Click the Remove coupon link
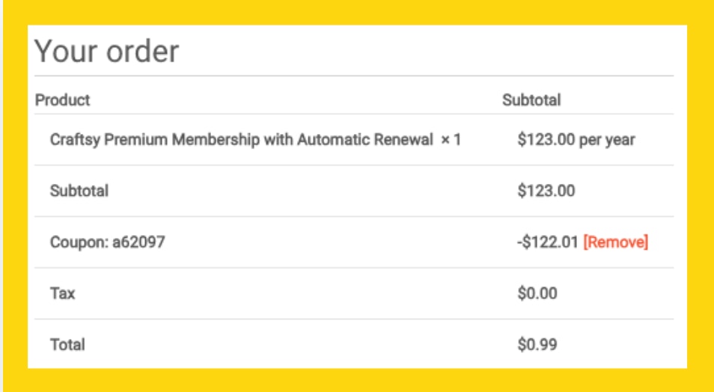714x392 pixels. (616, 242)
